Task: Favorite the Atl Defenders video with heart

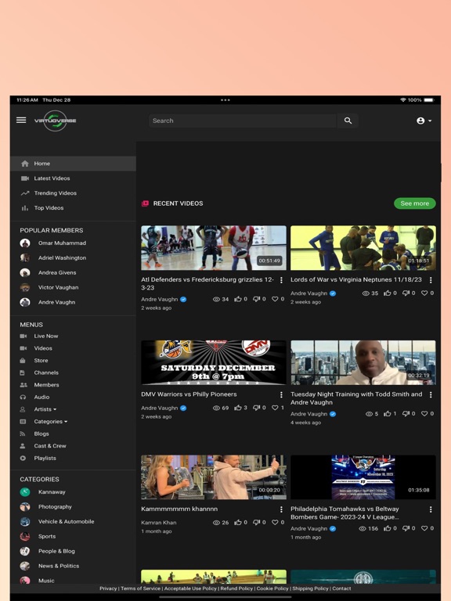Action: point(275,299)
